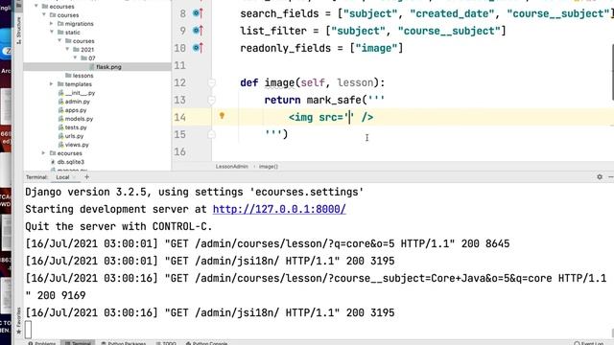Collapse the static folder arrow
The width and height of the screenshot is (614, 345).
point(51,32)
